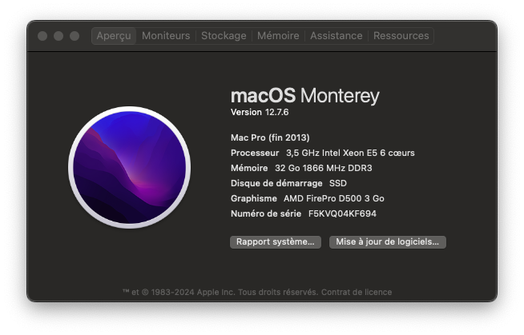Select the serial number F5KVQ04KF694
Viewport: 524px width, 335px height.
click(342, 213)
